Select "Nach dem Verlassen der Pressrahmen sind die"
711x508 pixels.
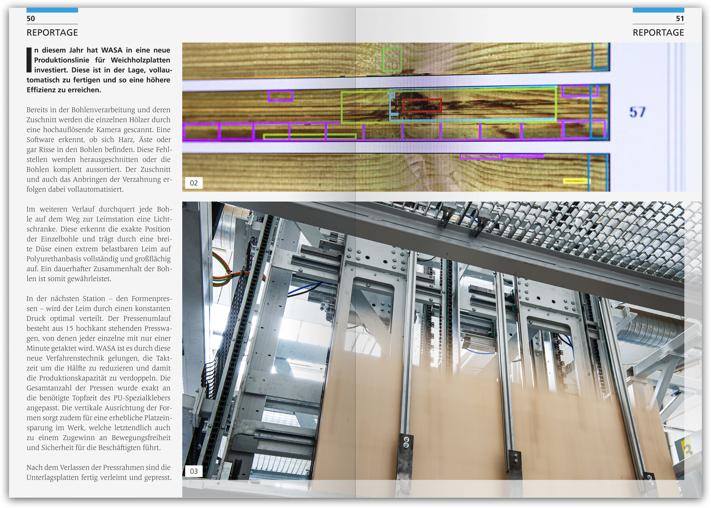coord(99,468)
